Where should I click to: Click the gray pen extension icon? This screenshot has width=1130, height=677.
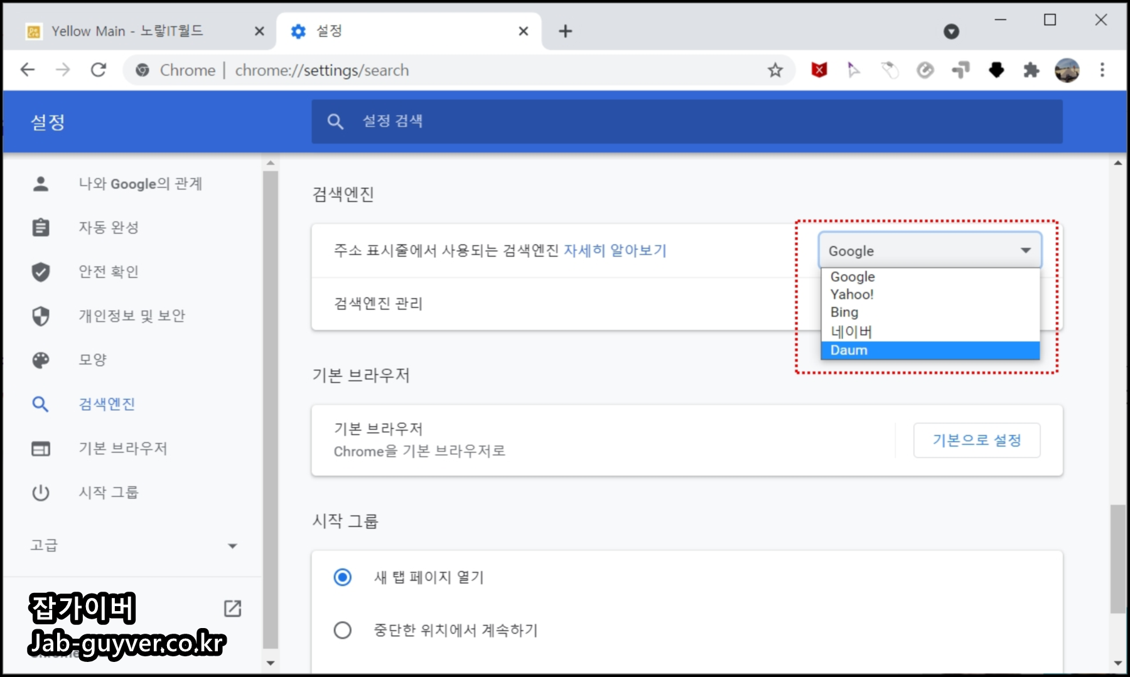point(890,70)
